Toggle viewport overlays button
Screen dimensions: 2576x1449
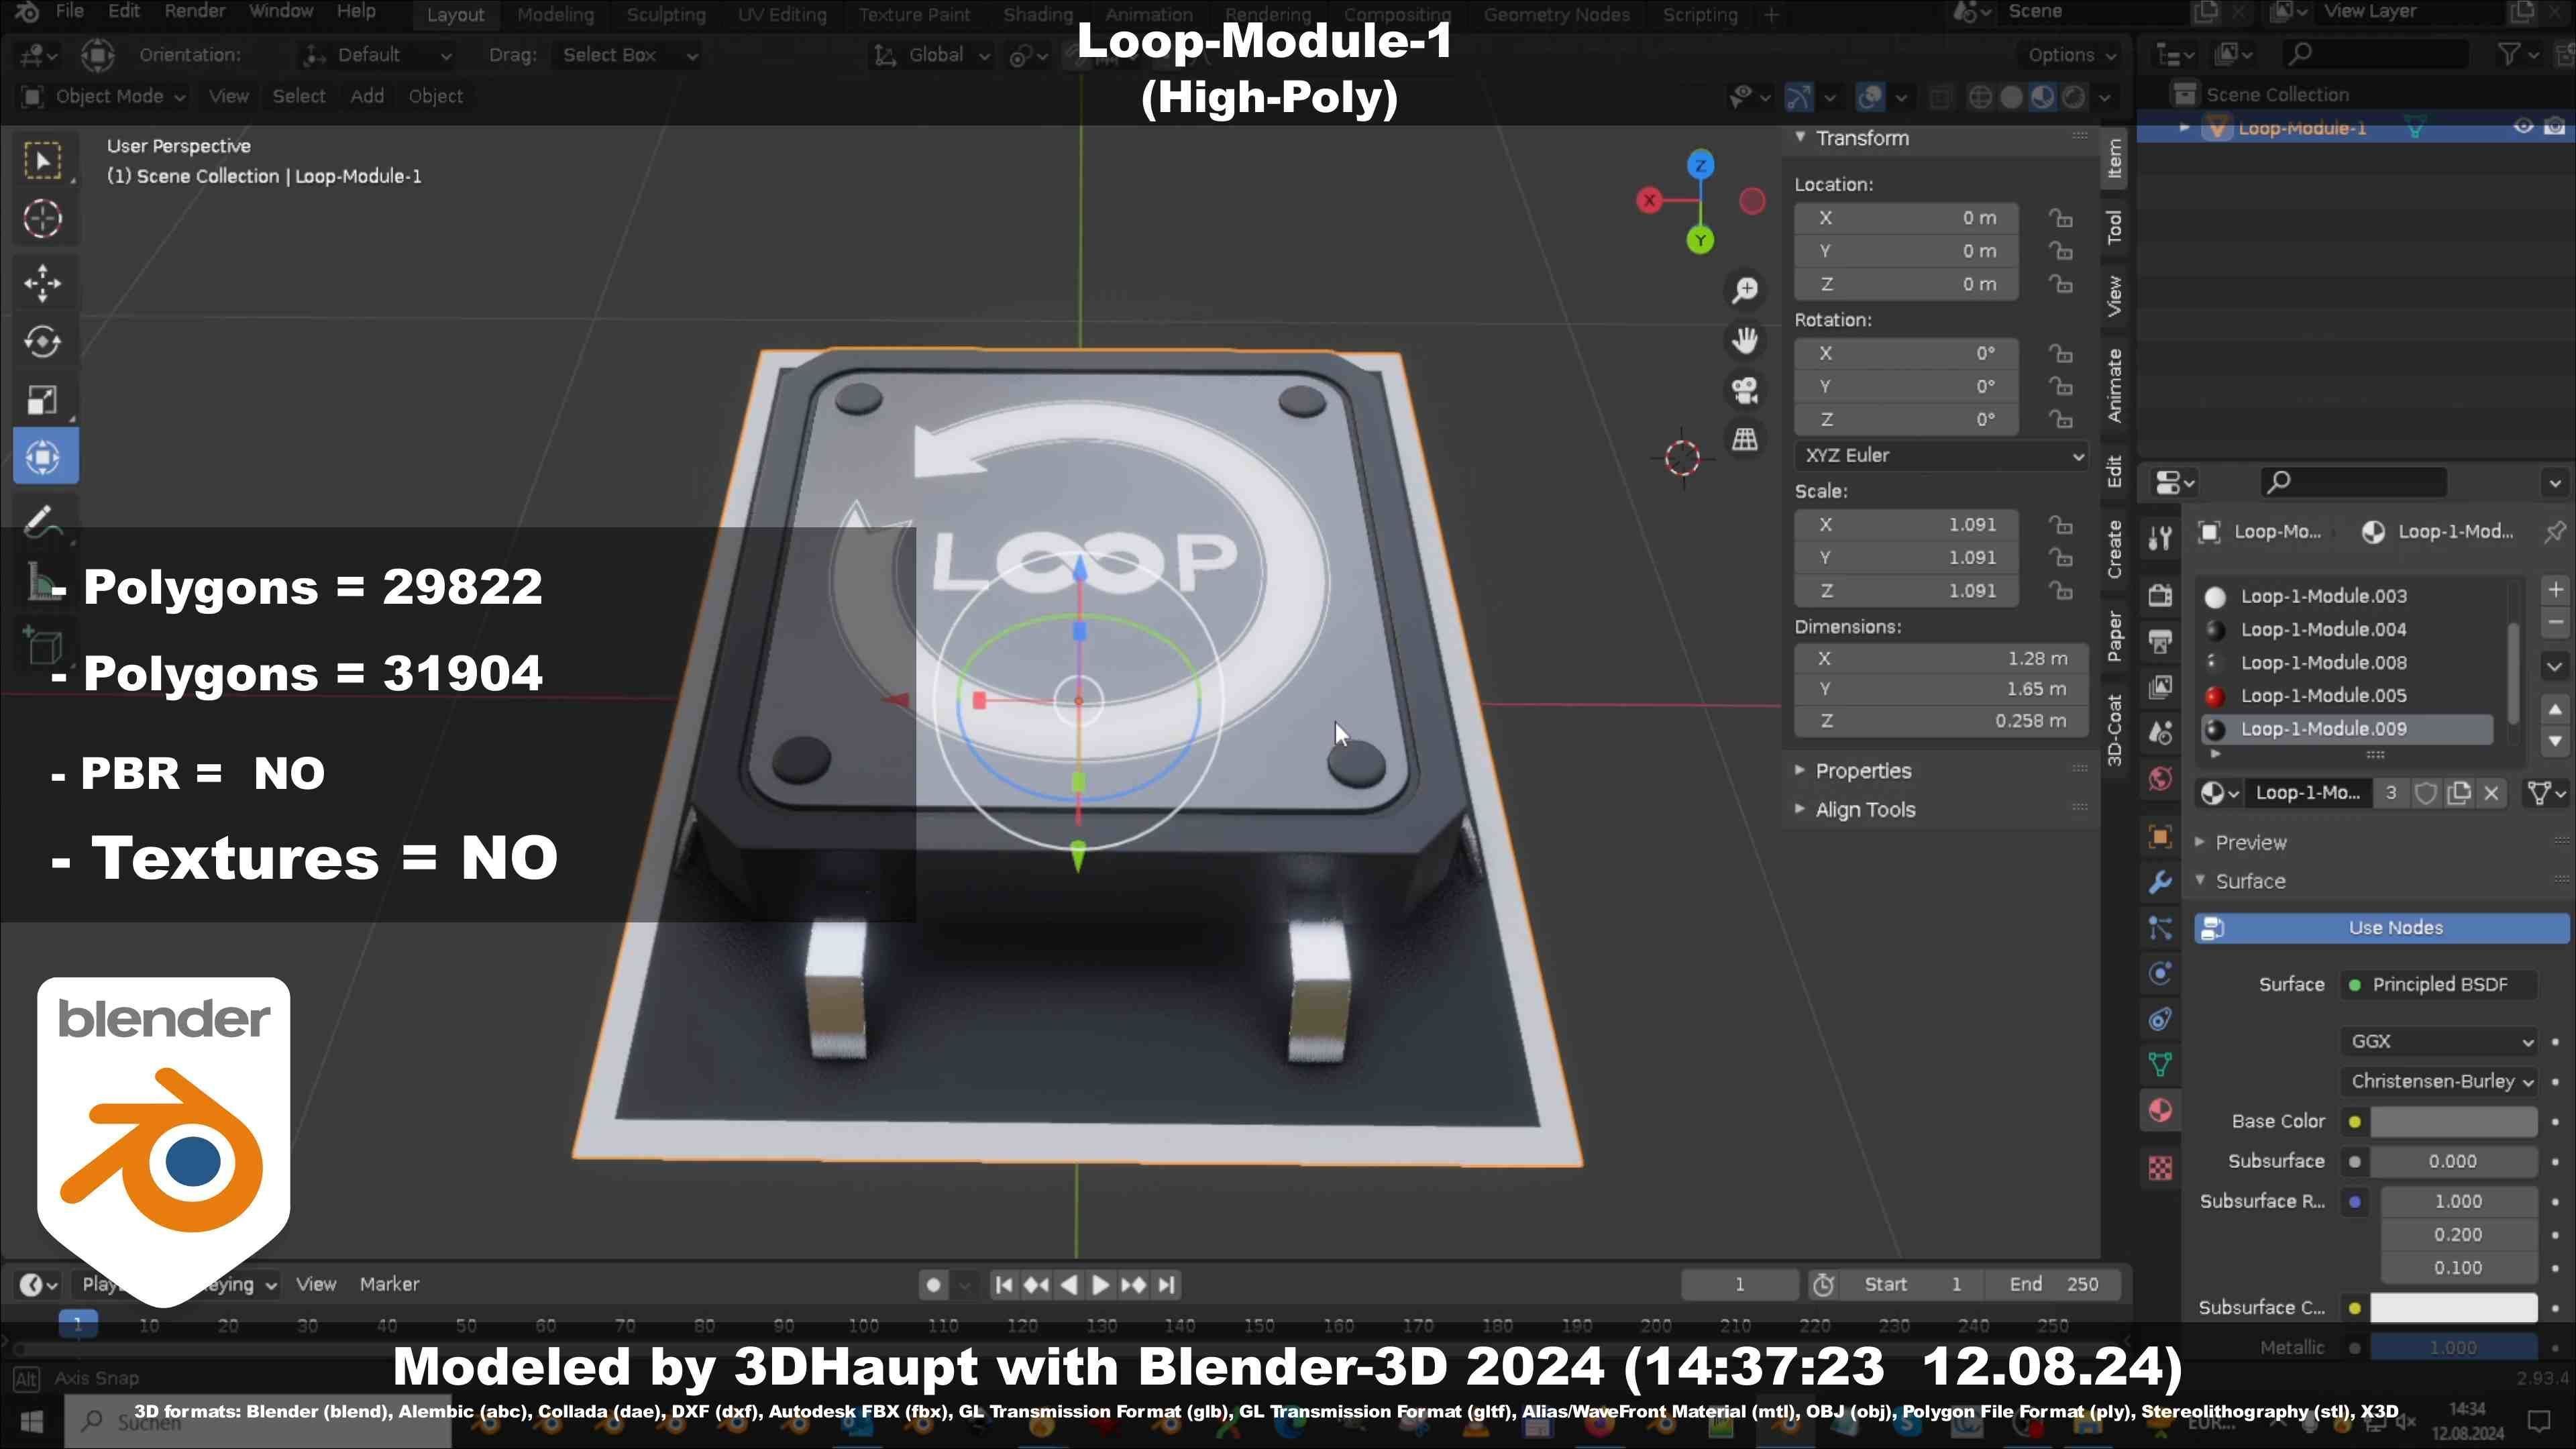(1870, 97)
